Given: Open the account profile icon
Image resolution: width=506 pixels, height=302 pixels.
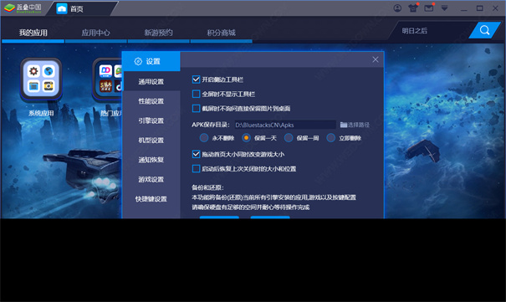Looking at the screenshot, I should point(397,8).
